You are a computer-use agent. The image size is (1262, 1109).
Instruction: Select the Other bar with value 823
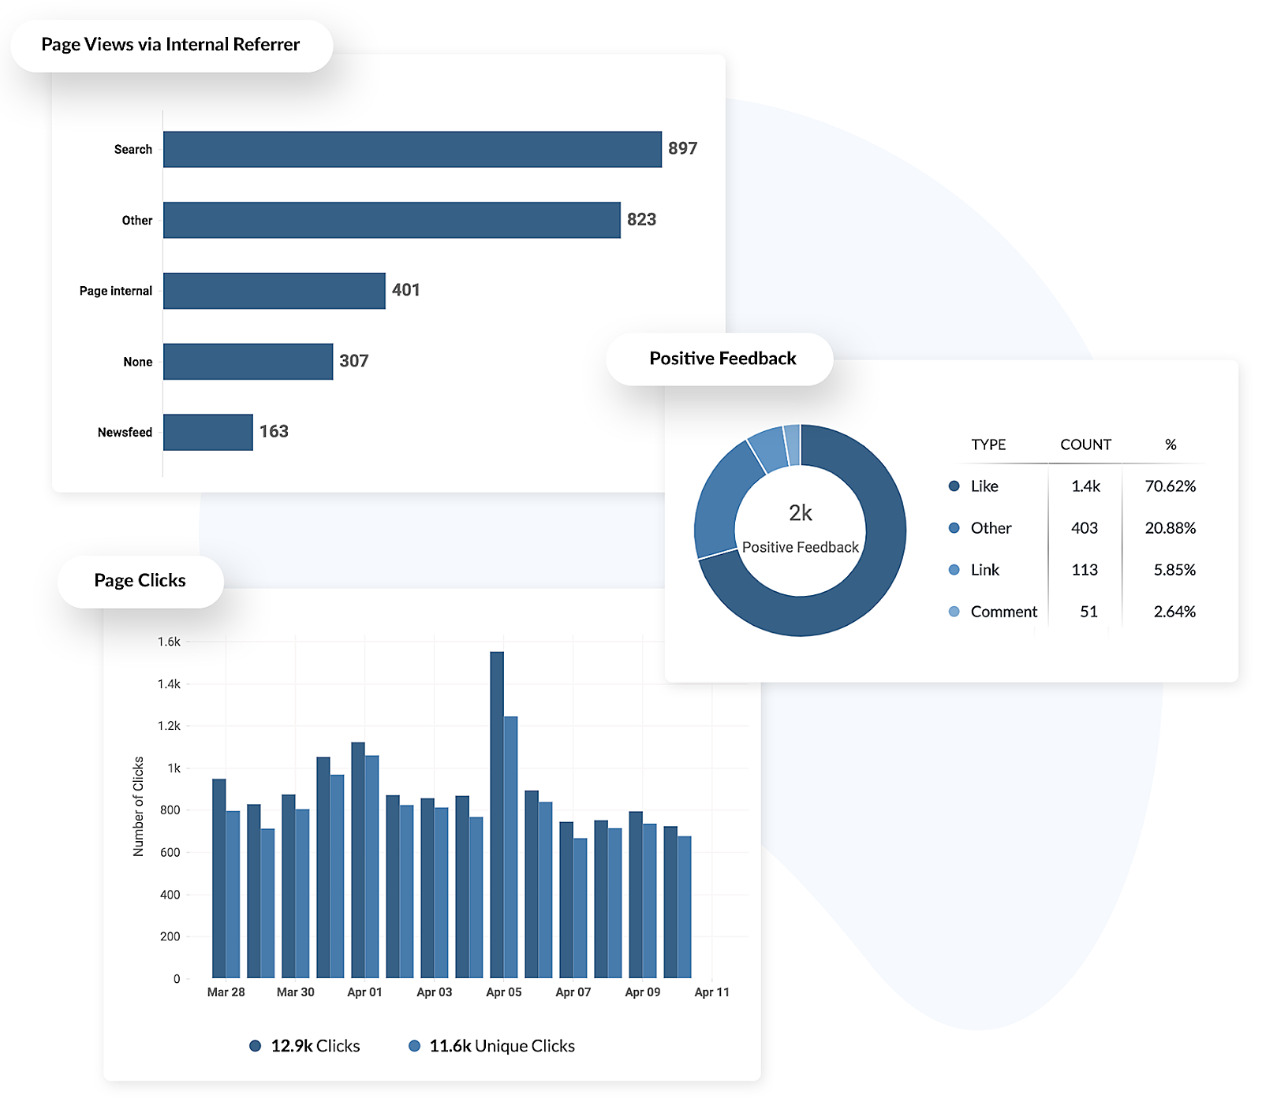[x=391, y=220]
